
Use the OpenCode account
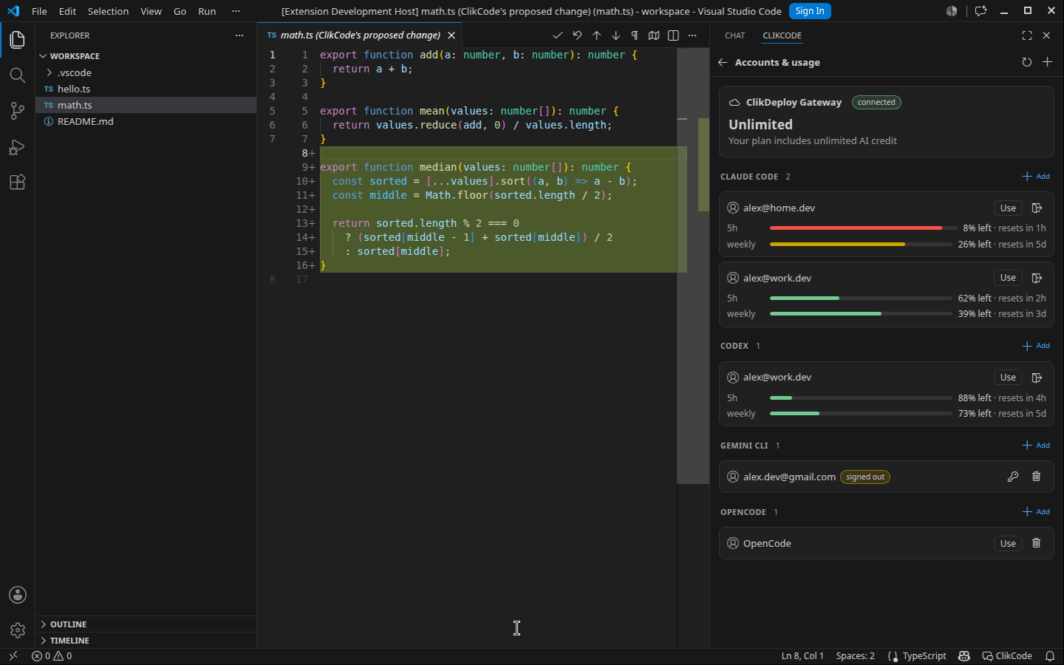tap(1008, 544)
